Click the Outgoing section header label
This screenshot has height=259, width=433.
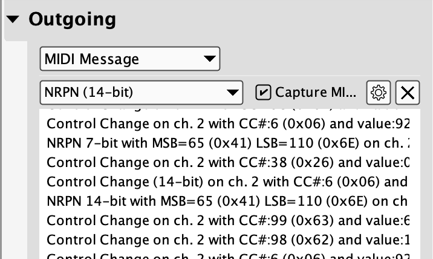click(72, 19)
